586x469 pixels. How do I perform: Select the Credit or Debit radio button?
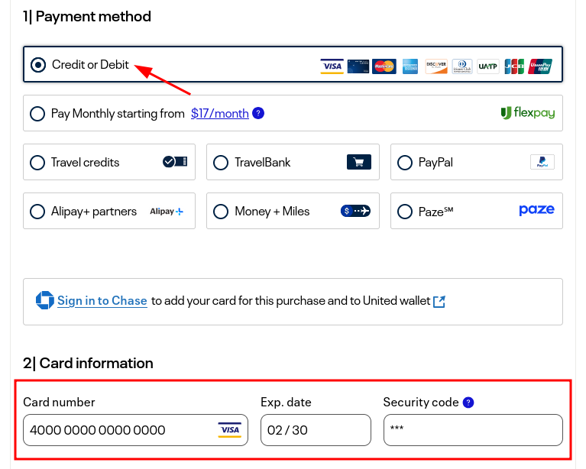(38, 65)
